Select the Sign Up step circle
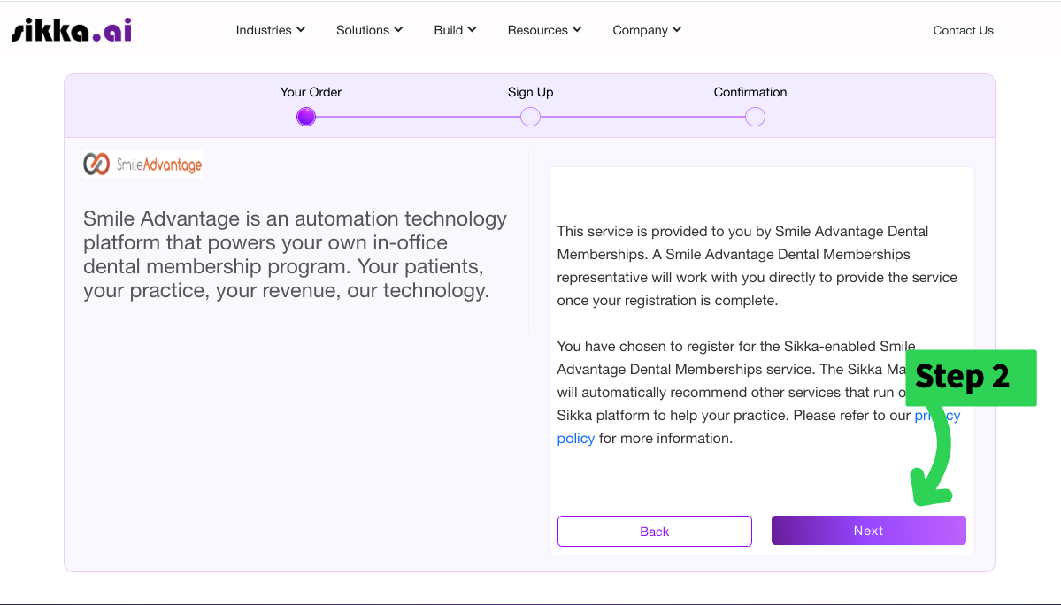 click(x=531, y=117)
